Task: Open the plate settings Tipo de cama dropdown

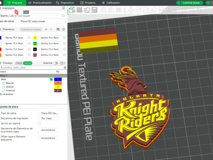Action: point(48,113)
